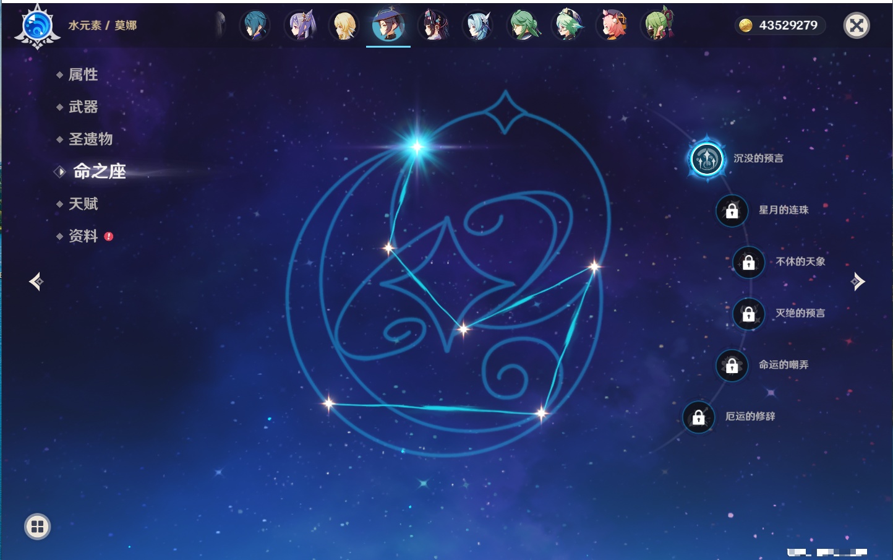Click the locked 厄运的修辞 constellation icon
893x560 pixels.
[x=698, y=417]
